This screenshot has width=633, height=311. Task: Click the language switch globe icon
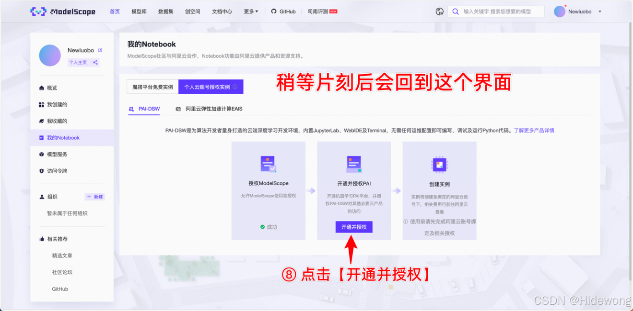[x=439, y=11]
